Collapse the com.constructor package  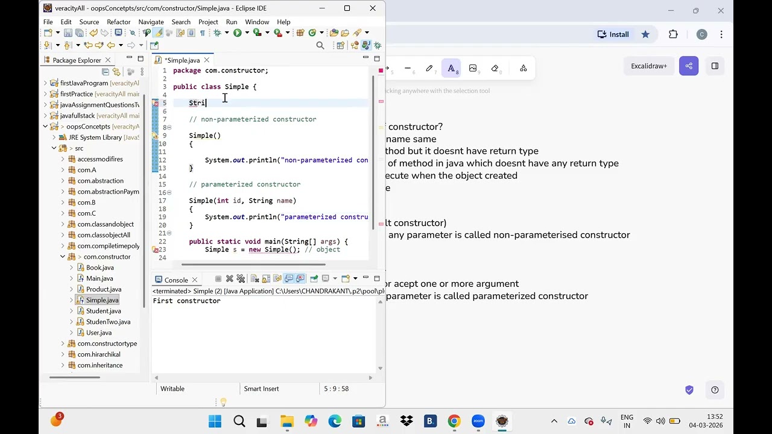[63, 257]
